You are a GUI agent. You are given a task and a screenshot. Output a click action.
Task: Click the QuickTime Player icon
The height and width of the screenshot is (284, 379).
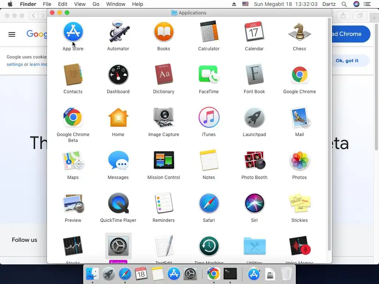(118, 203)
